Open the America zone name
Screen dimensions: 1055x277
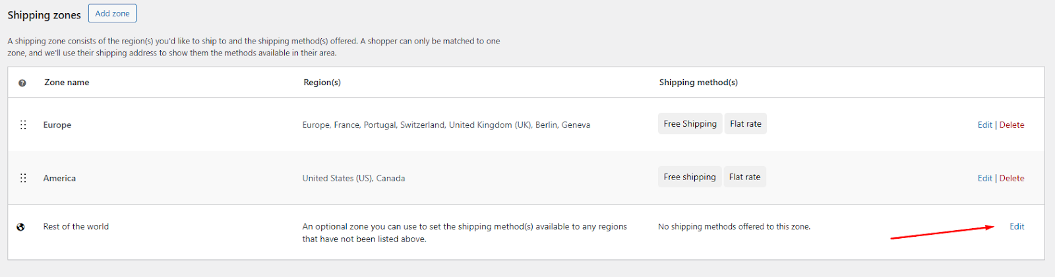(59, 178)
